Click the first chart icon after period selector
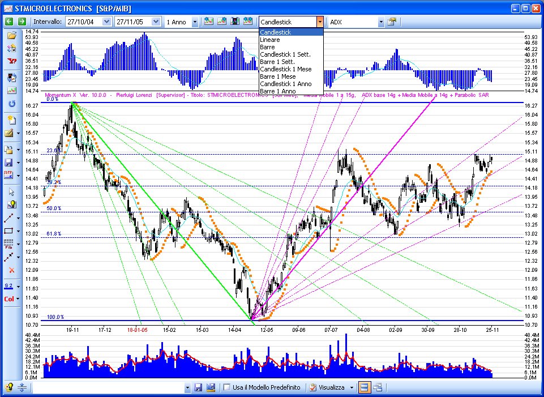Screen dimensions: 544x397 208,21
